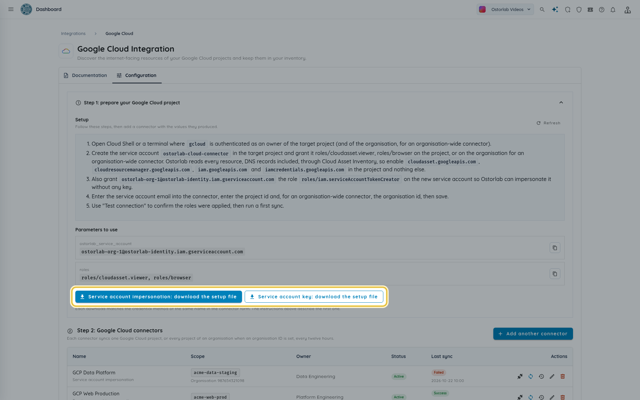Refresh the setup instructions
The image size is (640, 400).
coord(548,123)
